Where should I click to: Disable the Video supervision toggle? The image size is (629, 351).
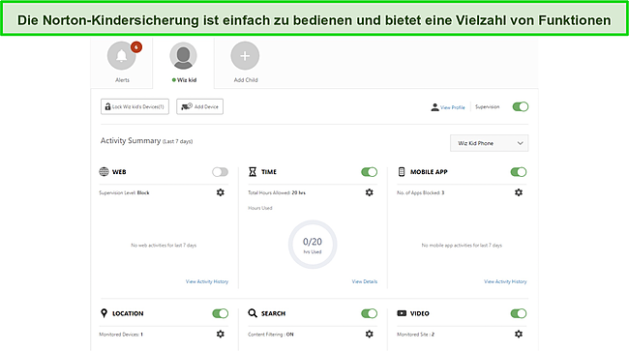519,313
